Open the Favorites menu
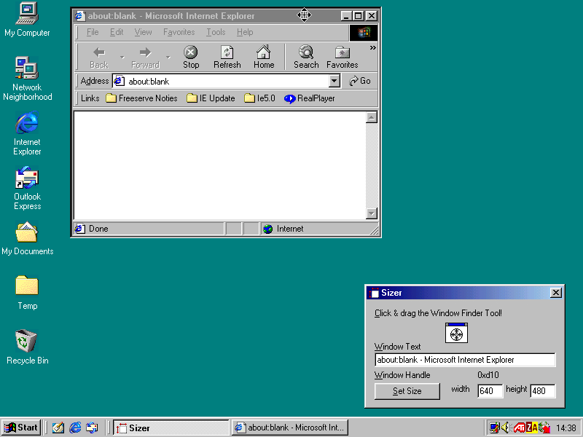The height and width of the screenshot is (437, 583). (179, 32)
